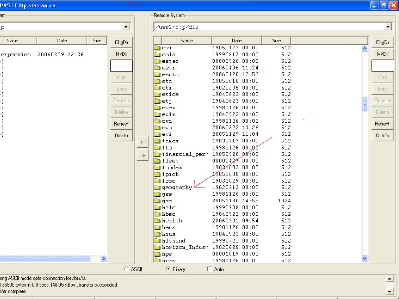Image resolution: width=399 pixels, height=299 pixels.
Task: Sort local list by Size column
Action: pyautogui.click(x=97, y=40)
